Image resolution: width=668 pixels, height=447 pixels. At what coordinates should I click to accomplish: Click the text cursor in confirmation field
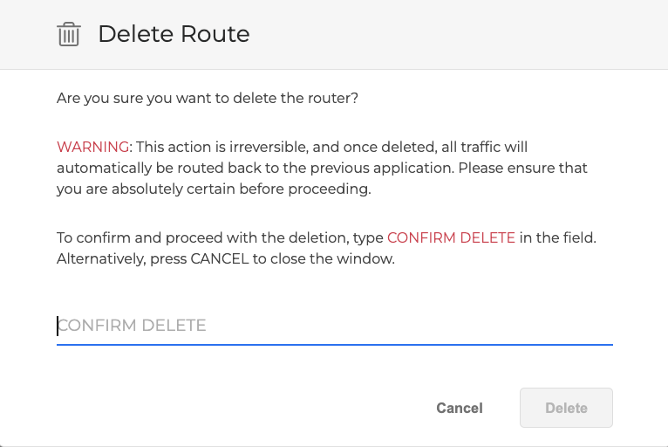coord(58,326)
